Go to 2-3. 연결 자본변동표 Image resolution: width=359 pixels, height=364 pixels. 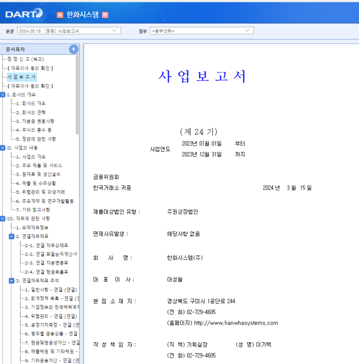pos(46,263)
